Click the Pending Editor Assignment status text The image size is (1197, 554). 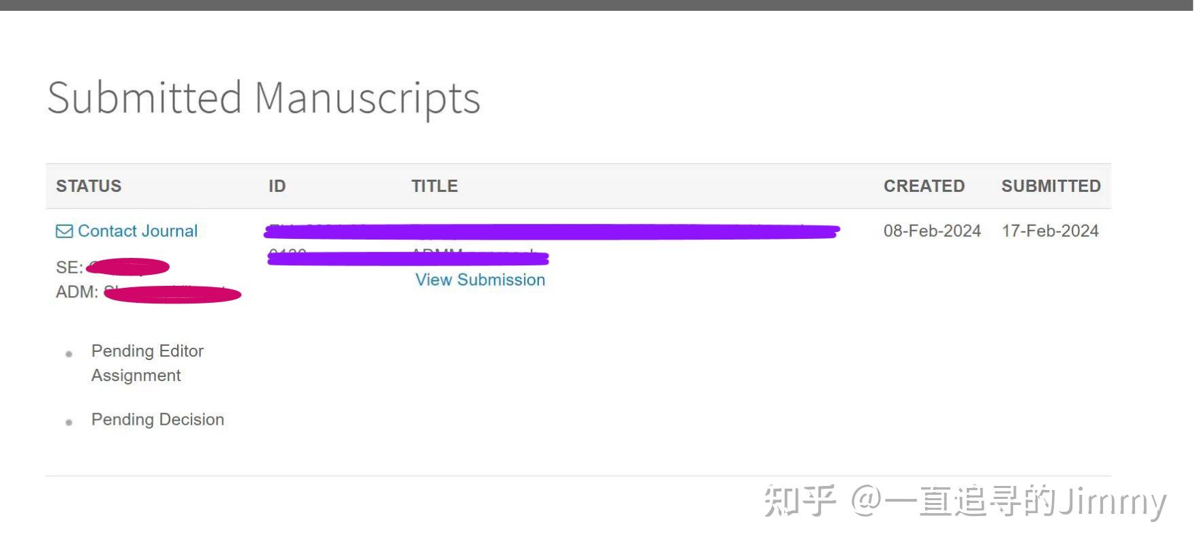coord(147,363)
